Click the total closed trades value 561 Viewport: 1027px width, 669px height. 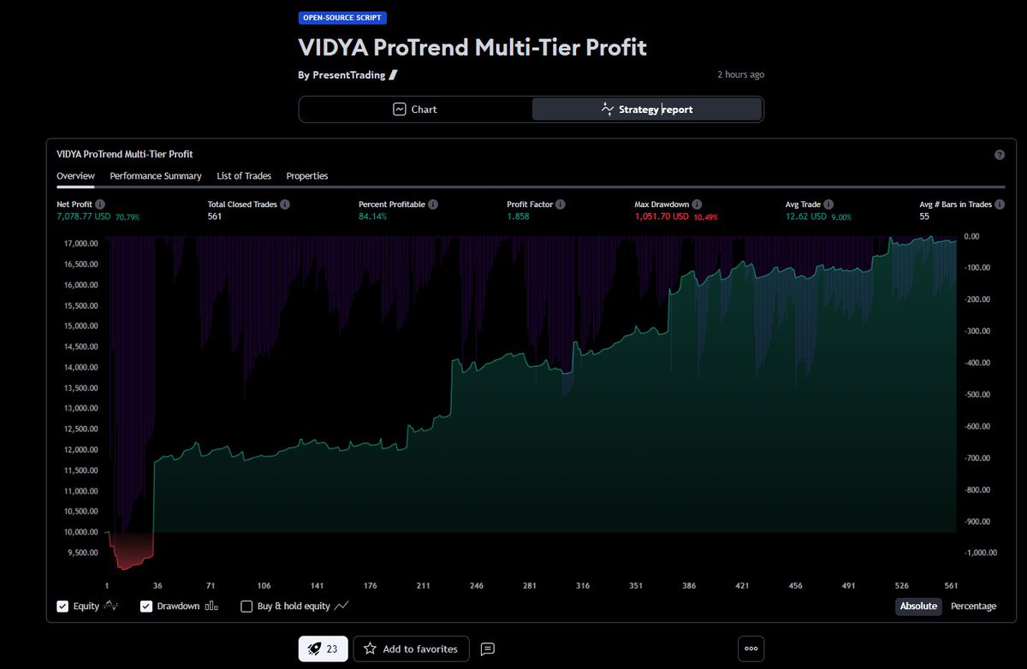tap(216, 217)
